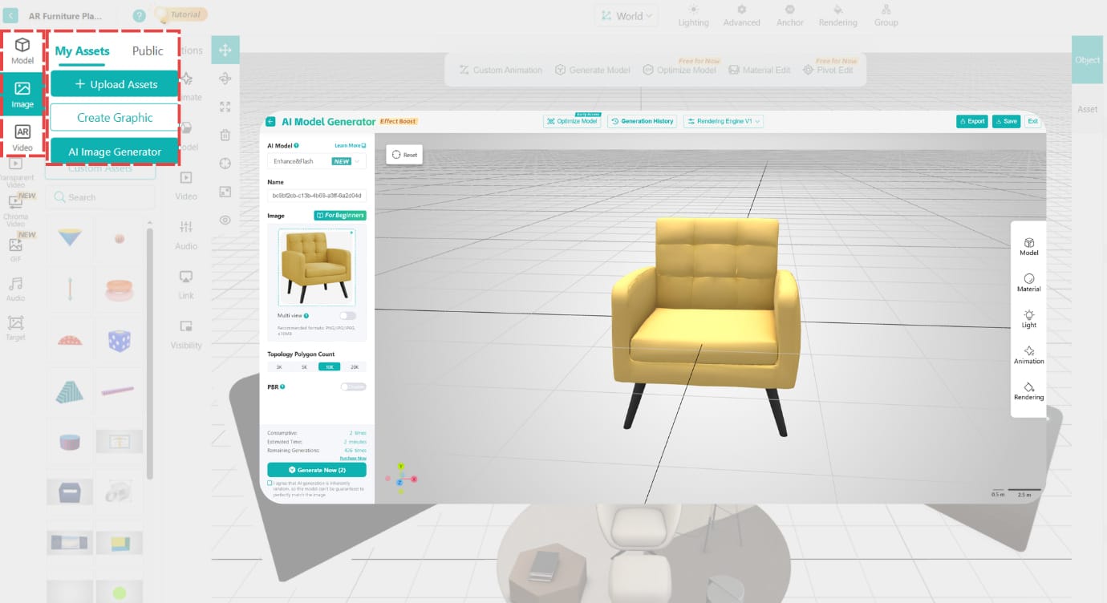
Task: Click the Exit button in generator
Action: [1033, 121]
